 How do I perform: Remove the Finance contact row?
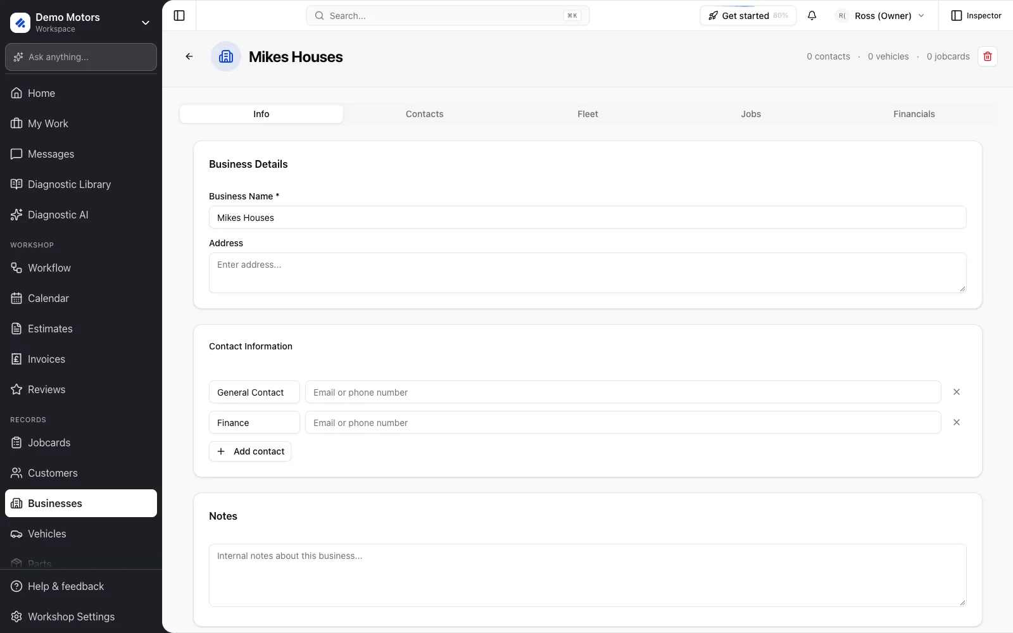[x=957, y=422]
